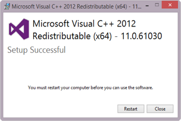Click the installer icon in the title bar

tap(7, 6)
